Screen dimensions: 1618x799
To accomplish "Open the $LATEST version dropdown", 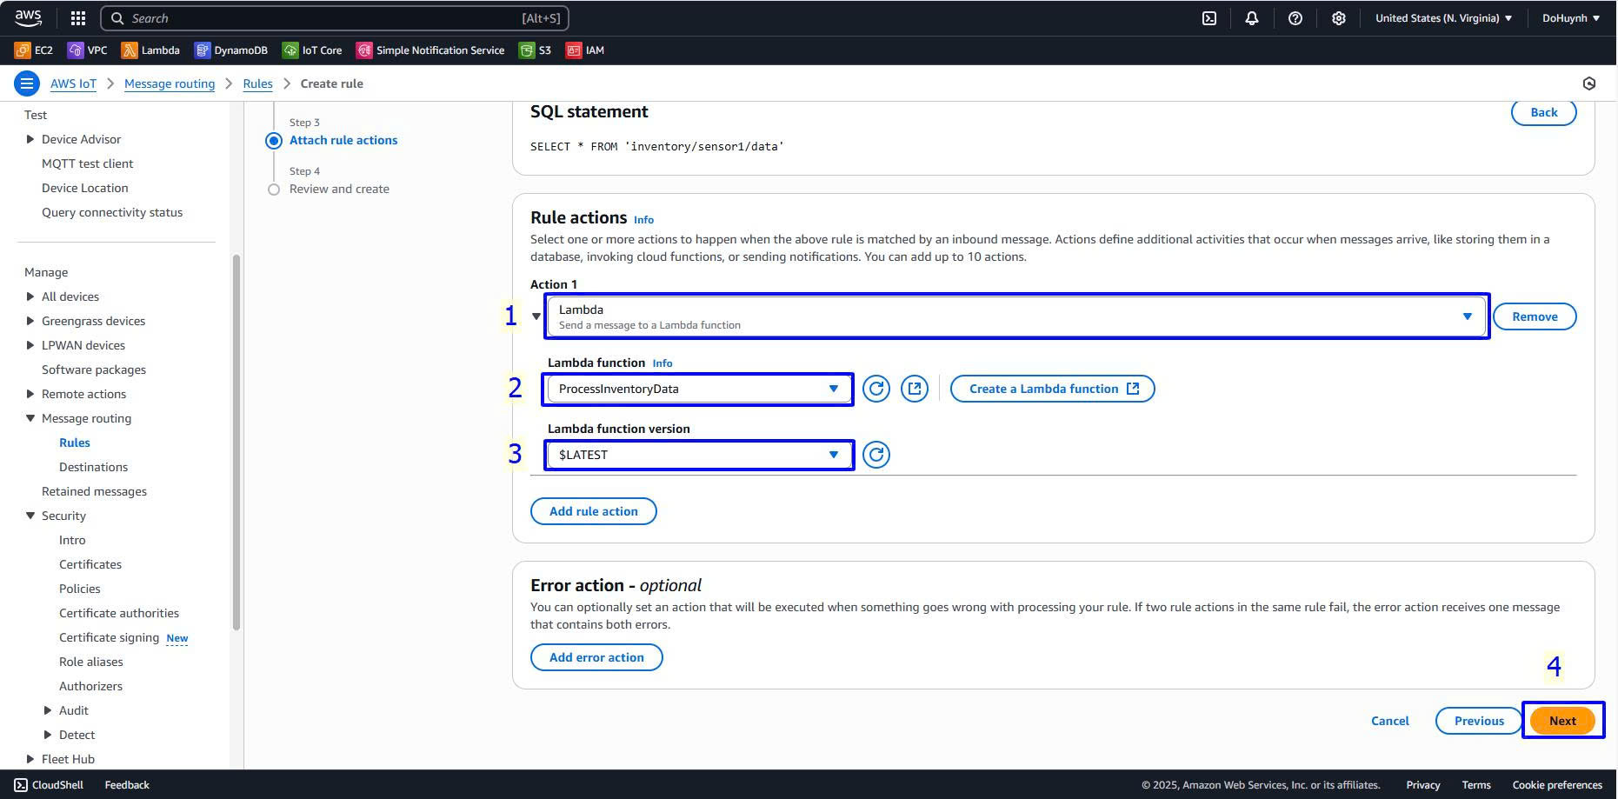I will coord(698,455).
